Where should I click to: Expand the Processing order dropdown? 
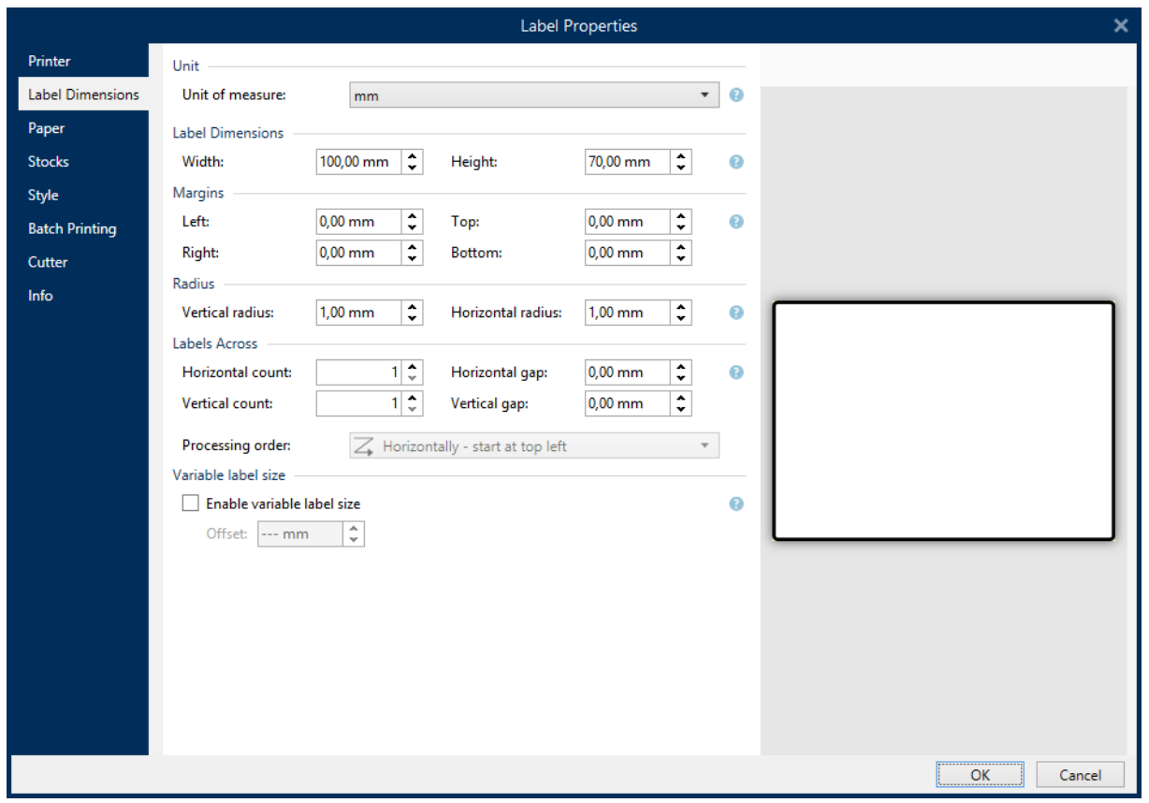coord(533,446)
